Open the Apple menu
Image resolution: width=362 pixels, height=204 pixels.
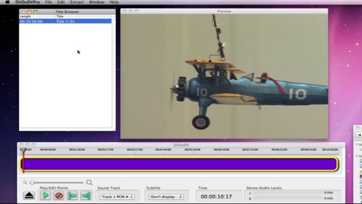tap(7, 2)
